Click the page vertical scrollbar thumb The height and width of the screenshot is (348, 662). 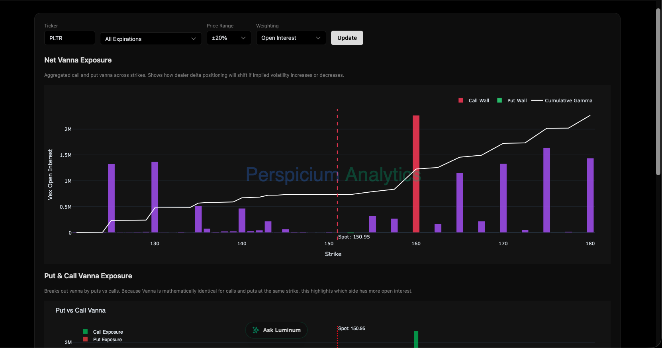(x=658, y=92)
